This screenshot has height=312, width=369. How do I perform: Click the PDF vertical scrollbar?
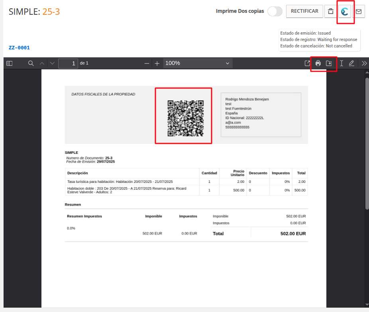(x=367, y=143)
